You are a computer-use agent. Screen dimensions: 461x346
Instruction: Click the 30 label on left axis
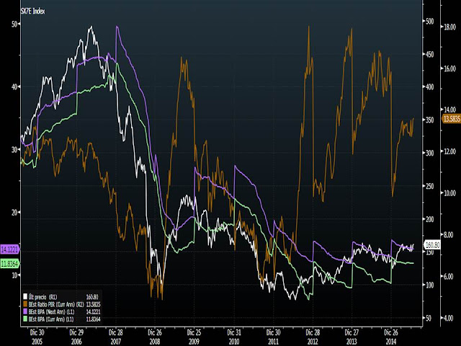(x=14, y=149)
